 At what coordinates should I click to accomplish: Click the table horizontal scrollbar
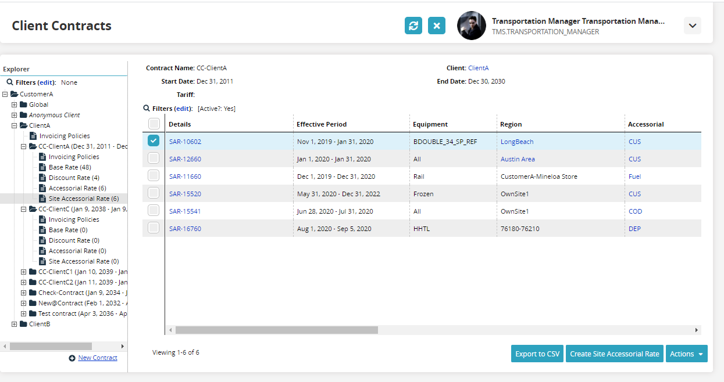coord(277,330)
